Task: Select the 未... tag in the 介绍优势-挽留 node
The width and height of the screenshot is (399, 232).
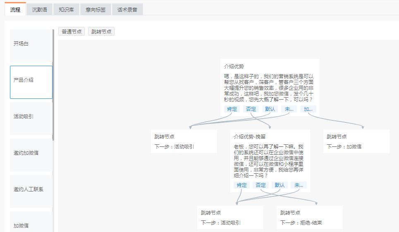Action: (299, 185)
